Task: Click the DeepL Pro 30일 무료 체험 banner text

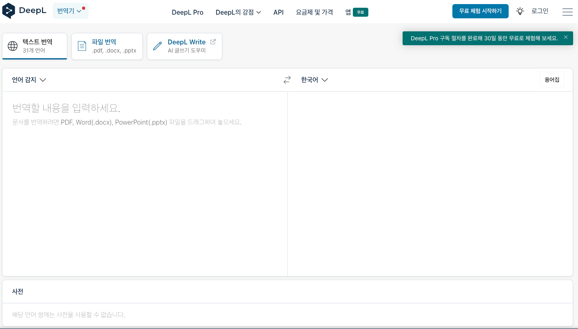Action: (x=484, y=38)
